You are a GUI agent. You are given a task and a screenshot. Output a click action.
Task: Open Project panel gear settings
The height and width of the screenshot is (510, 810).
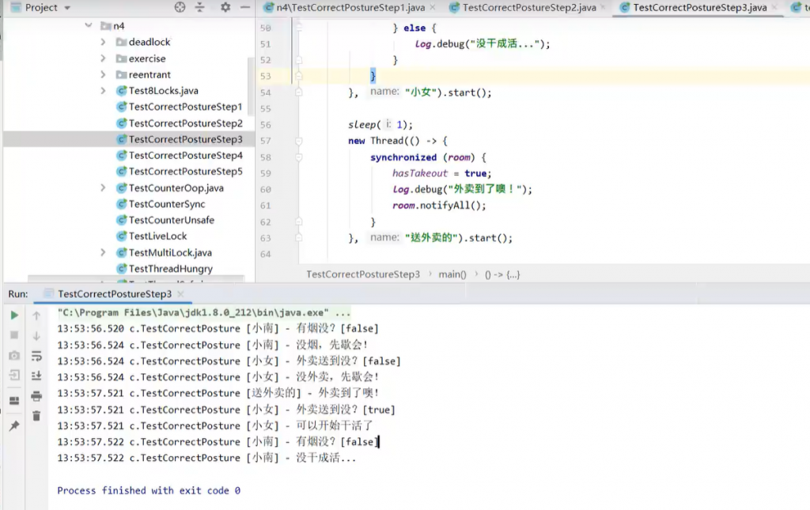tap(225, 7)
